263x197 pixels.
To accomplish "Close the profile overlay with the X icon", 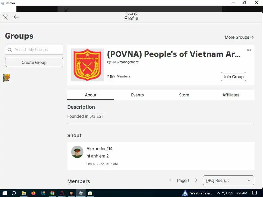I will (x=5, y=17).
